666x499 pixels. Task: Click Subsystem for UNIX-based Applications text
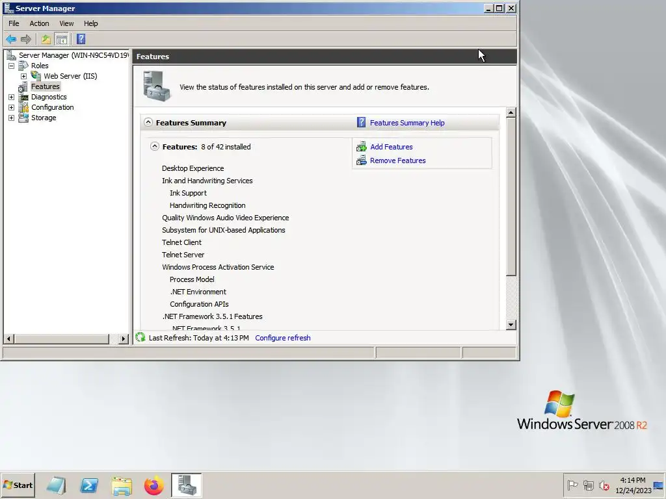point(224,230)
